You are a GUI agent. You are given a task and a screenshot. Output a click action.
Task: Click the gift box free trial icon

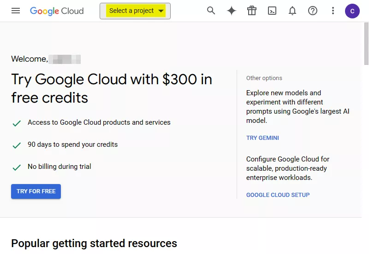[x=251, y=11]
